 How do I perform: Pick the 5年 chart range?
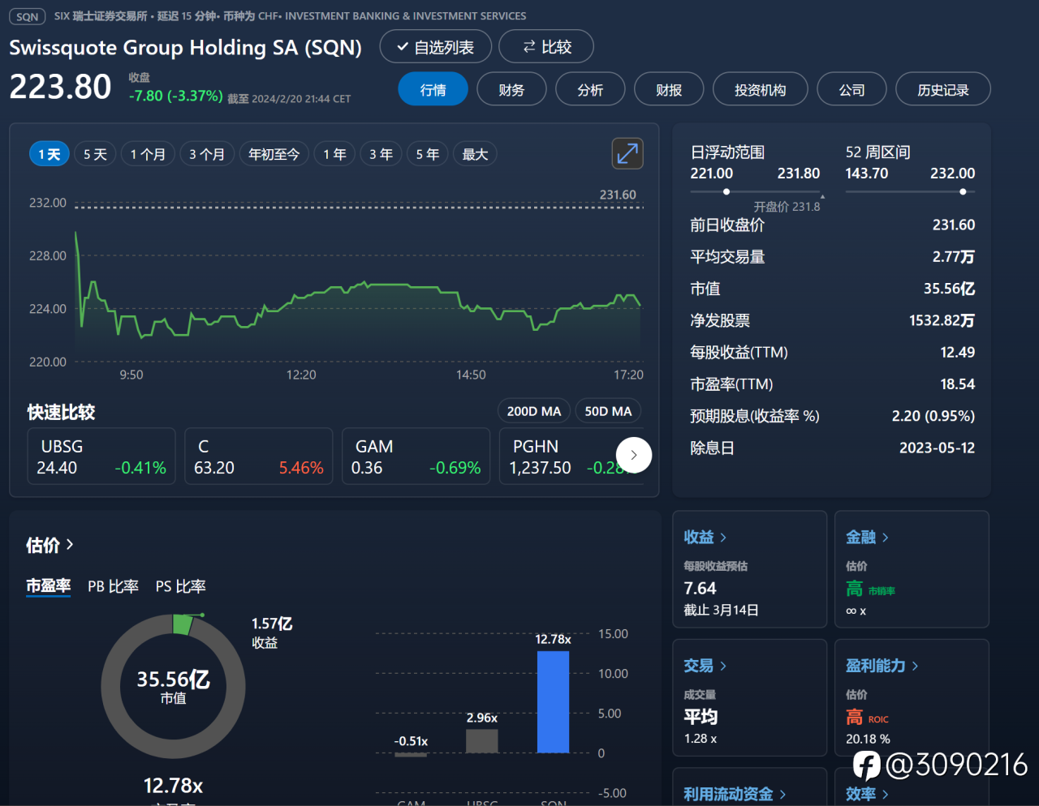click(428, 154)
